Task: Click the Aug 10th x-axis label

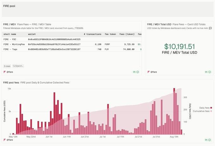Action: pos(174,137)
